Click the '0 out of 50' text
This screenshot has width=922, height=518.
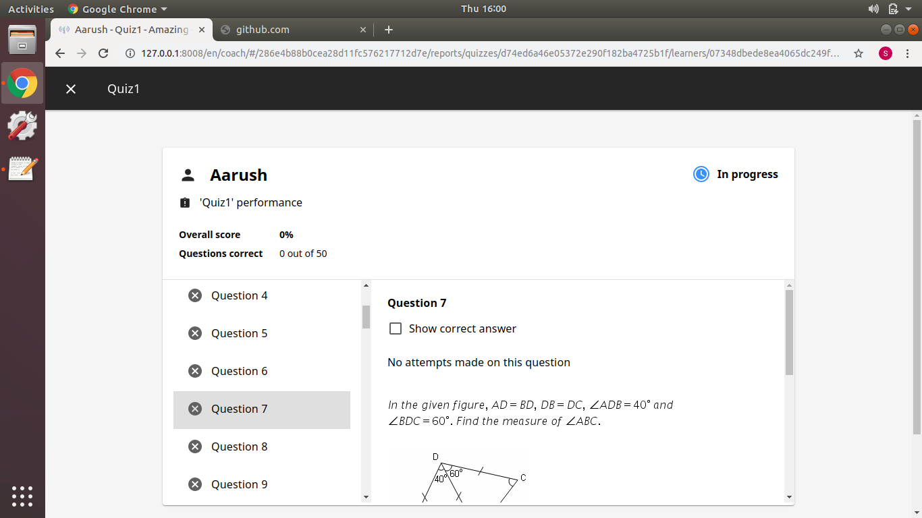(x=303, y=254)
